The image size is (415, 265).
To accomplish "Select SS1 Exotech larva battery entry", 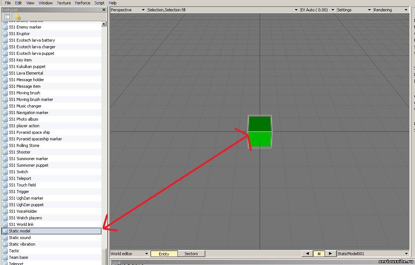I will 52,40.
